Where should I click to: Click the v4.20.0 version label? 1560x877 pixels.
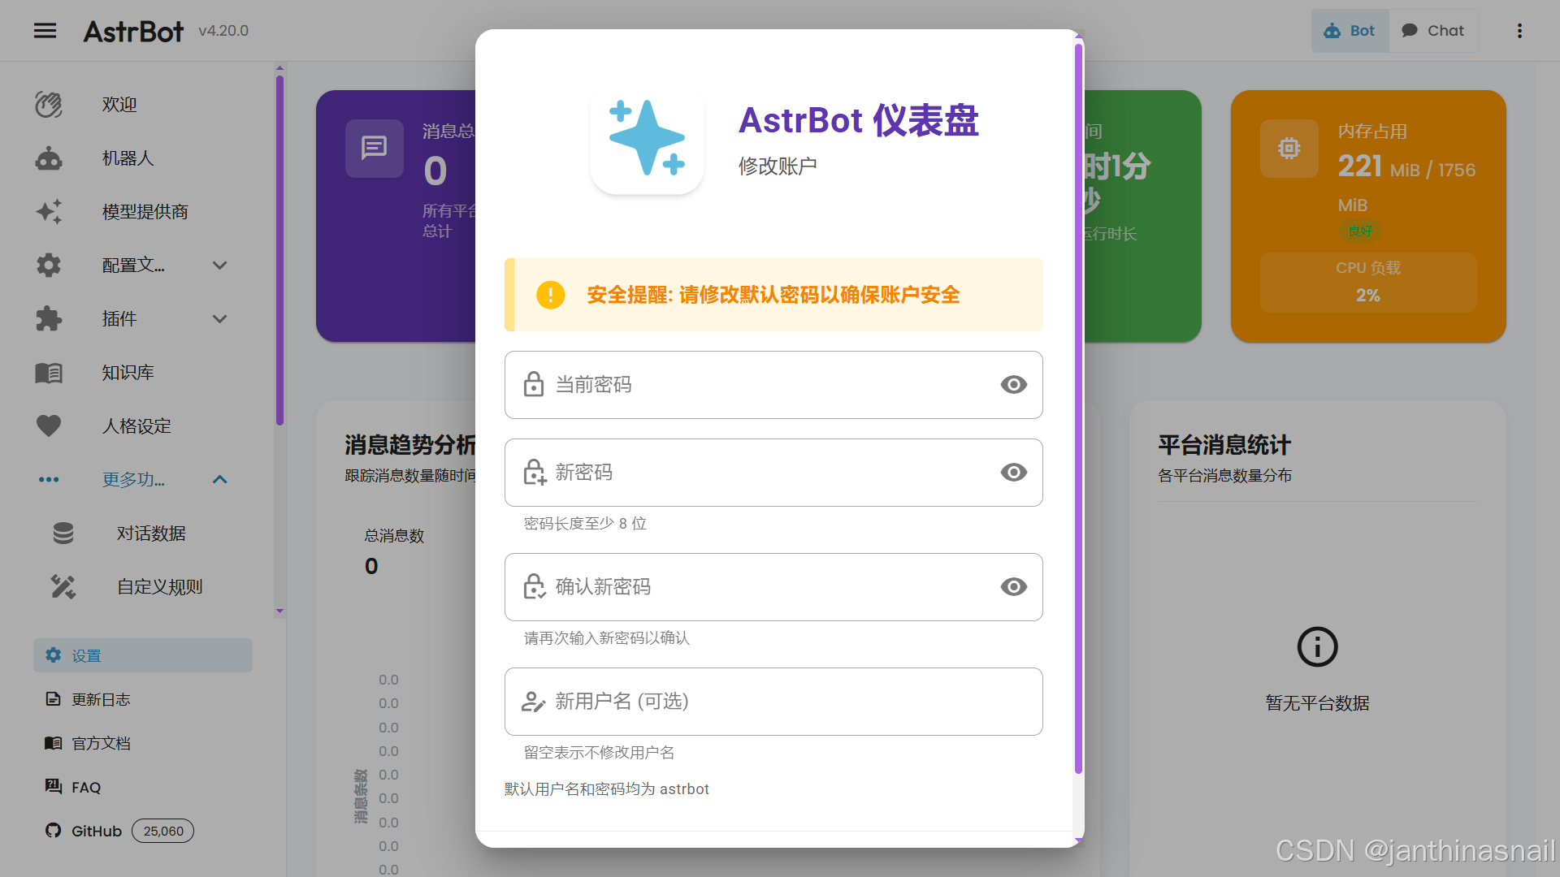[223, 31]
